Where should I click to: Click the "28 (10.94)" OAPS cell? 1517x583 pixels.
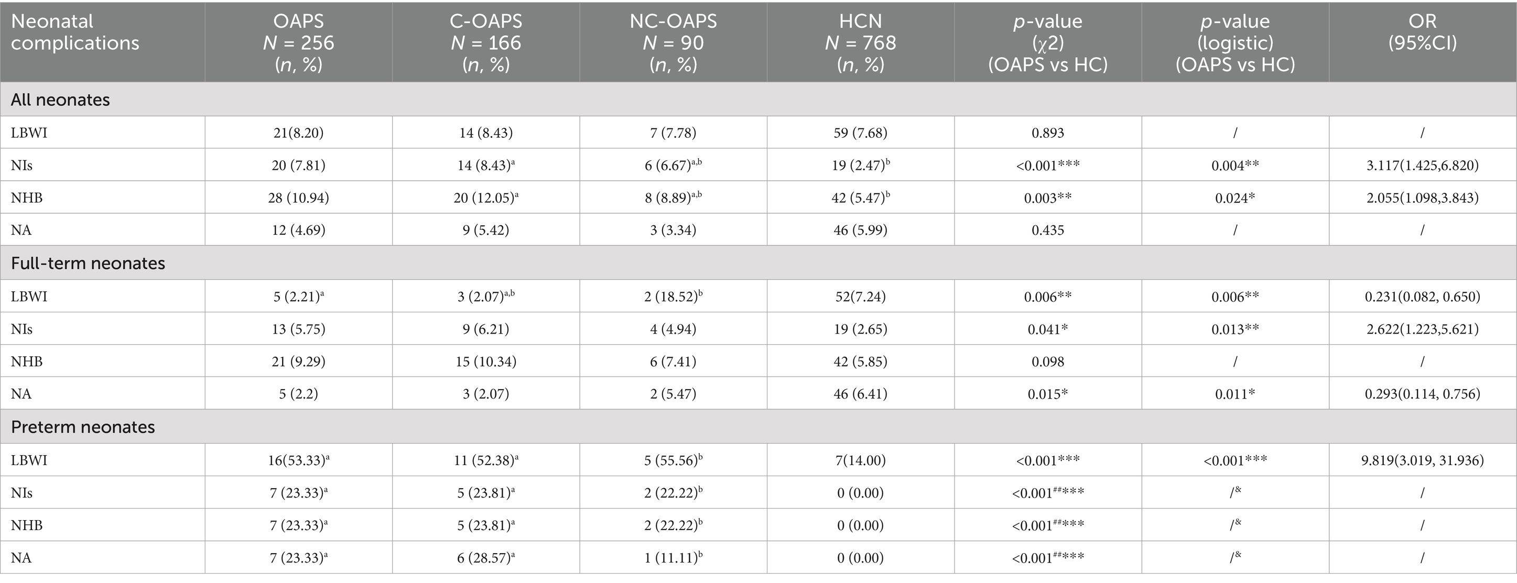tap(299, 197)
